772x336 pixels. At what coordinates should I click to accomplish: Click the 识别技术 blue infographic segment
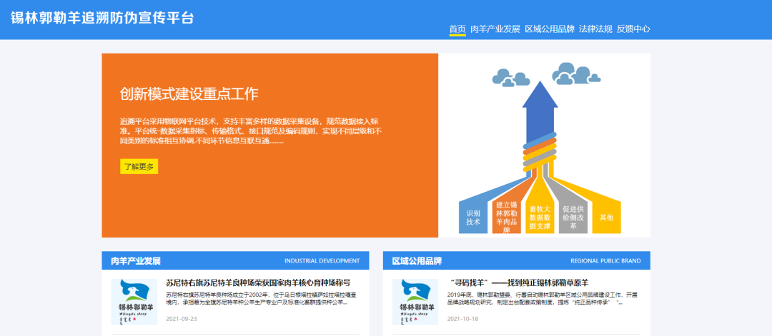click(x=473, y=217)
